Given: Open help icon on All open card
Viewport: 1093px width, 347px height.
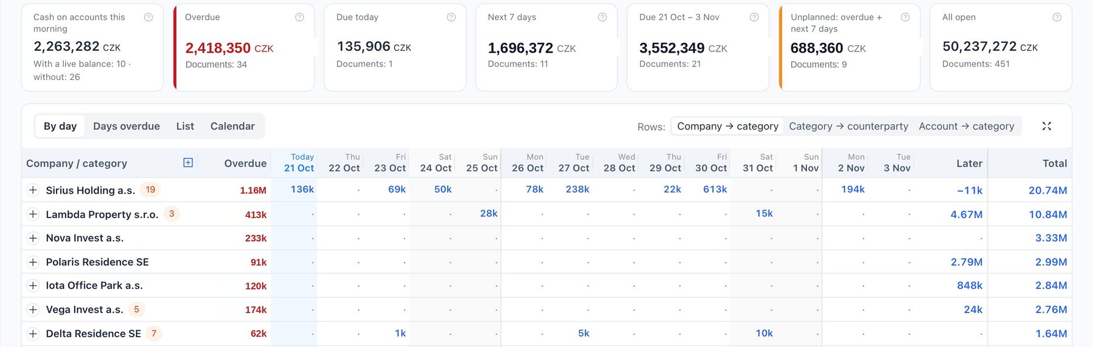Looking at the screenshot, I should coord(1057,18).
